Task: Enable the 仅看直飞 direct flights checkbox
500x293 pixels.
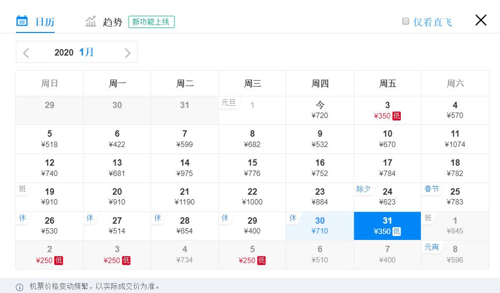Action: (405, 21)
